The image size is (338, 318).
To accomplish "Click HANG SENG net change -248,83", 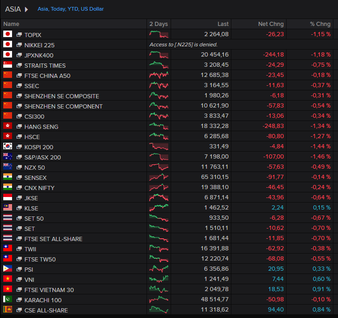I will (x=273, y=126).
